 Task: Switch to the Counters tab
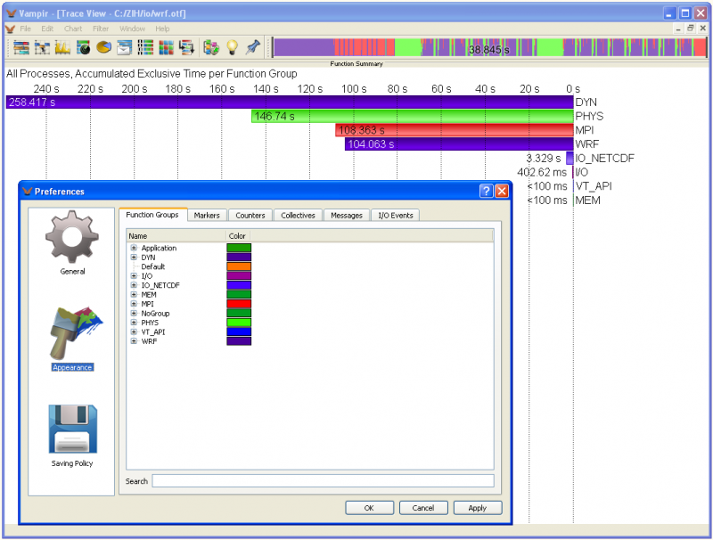250,216
